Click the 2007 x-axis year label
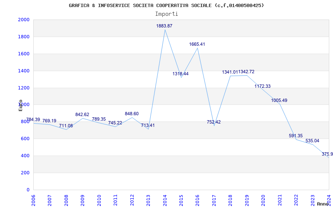 50,201
